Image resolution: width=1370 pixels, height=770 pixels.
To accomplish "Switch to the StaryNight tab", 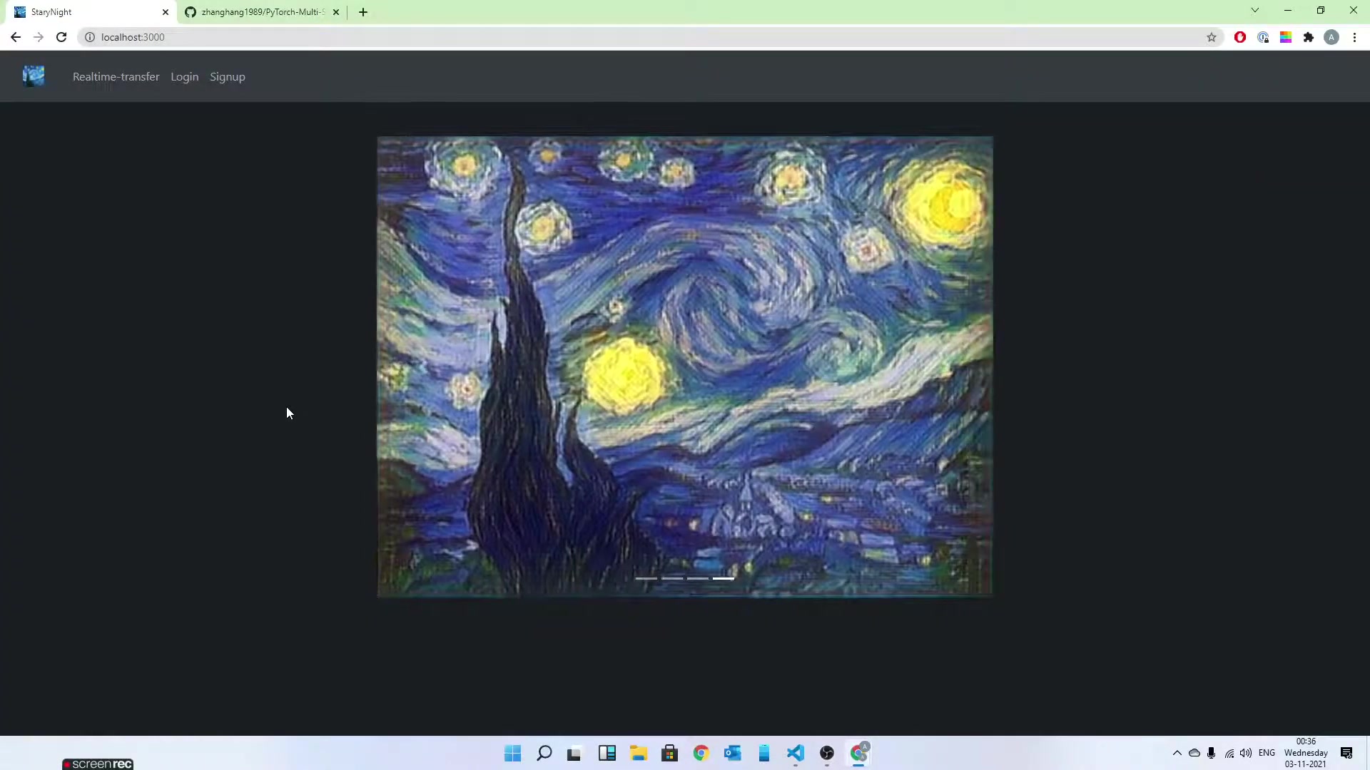I will pos(91,12).
